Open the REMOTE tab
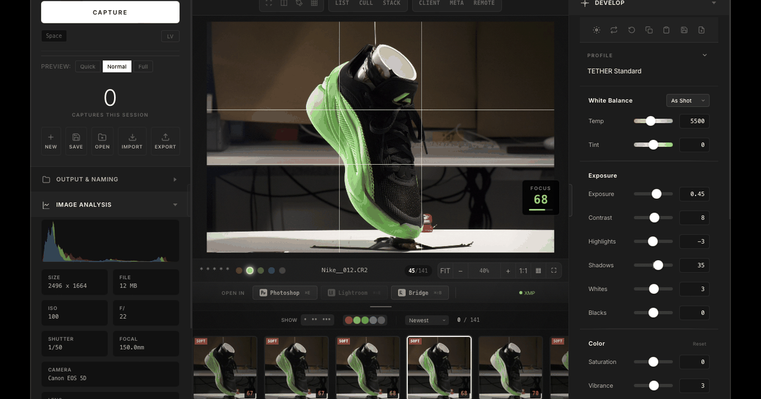The height and width of the screenshot is (399, 761). point(484,3)
